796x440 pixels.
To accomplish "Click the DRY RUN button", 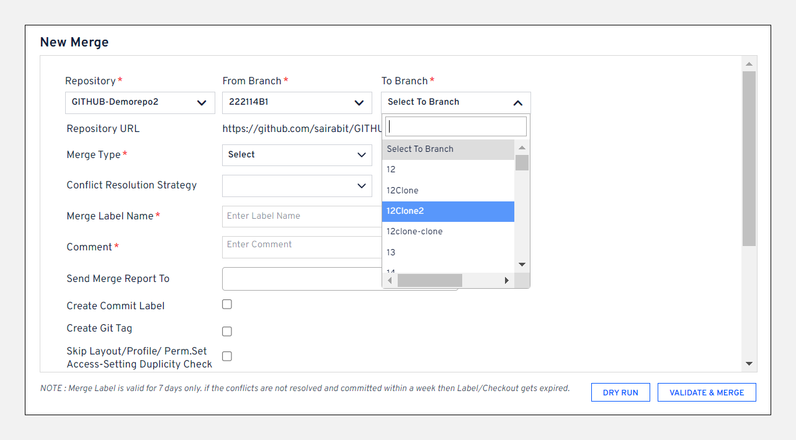I will click(x=620, y=392).
